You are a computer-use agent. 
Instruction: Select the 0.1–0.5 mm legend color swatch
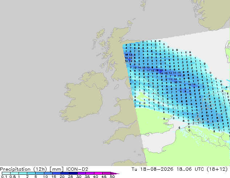tap(6, 173)
